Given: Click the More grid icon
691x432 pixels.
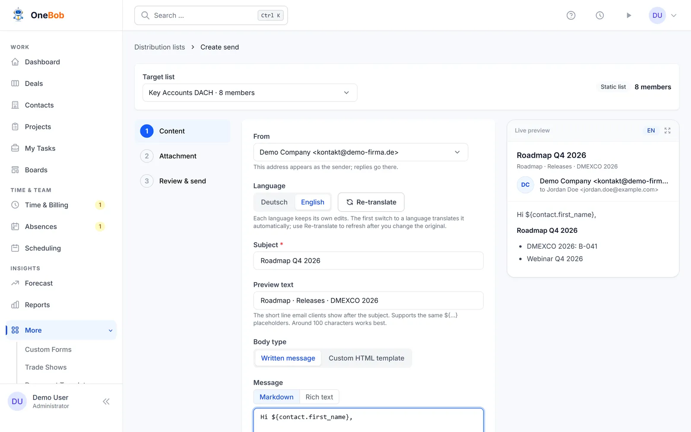Looking at the screenshot, I should pos(15,330).
